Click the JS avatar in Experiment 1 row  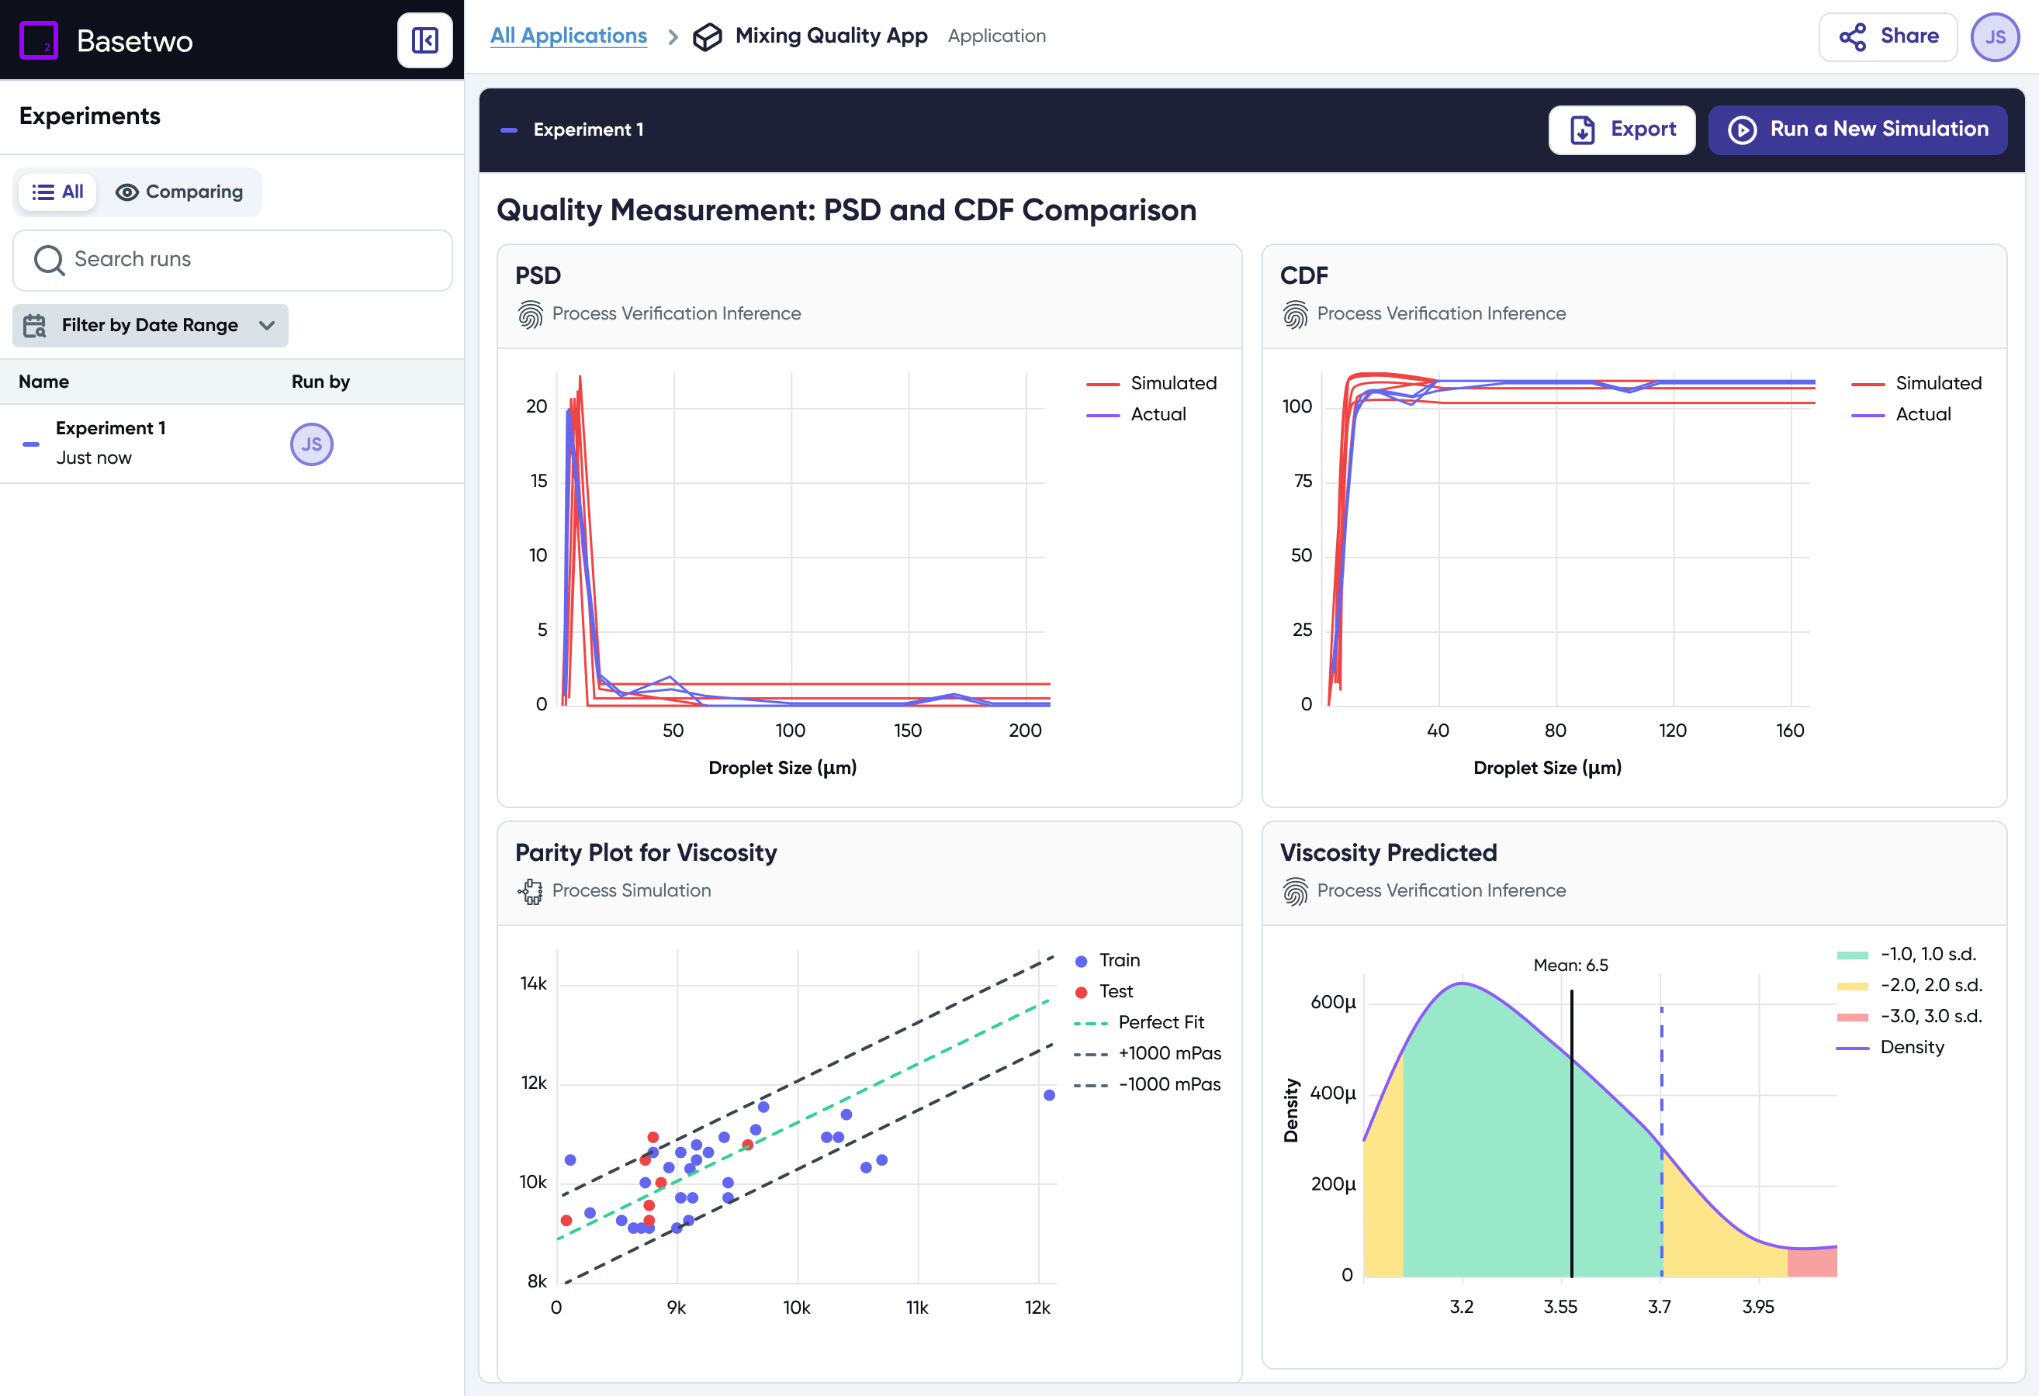click(x=311, y=444)
